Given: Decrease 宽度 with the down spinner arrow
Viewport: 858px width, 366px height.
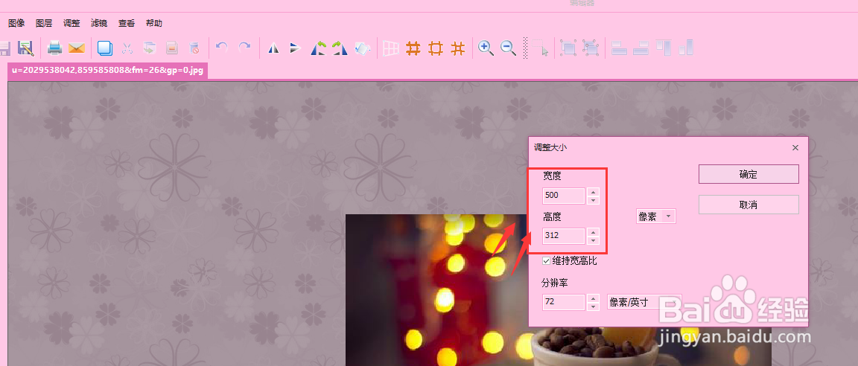Looking at the screenshot, I should (593, 200).
